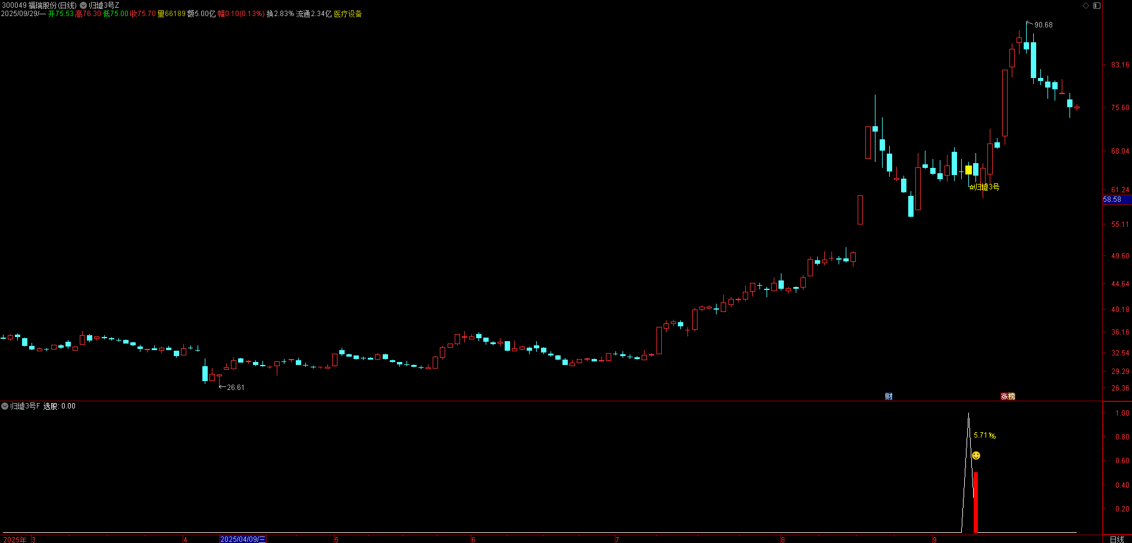Open dropdown next to 归墟3号Z indicator
The width and height of the screenshot is (1132, 543).
84,5
